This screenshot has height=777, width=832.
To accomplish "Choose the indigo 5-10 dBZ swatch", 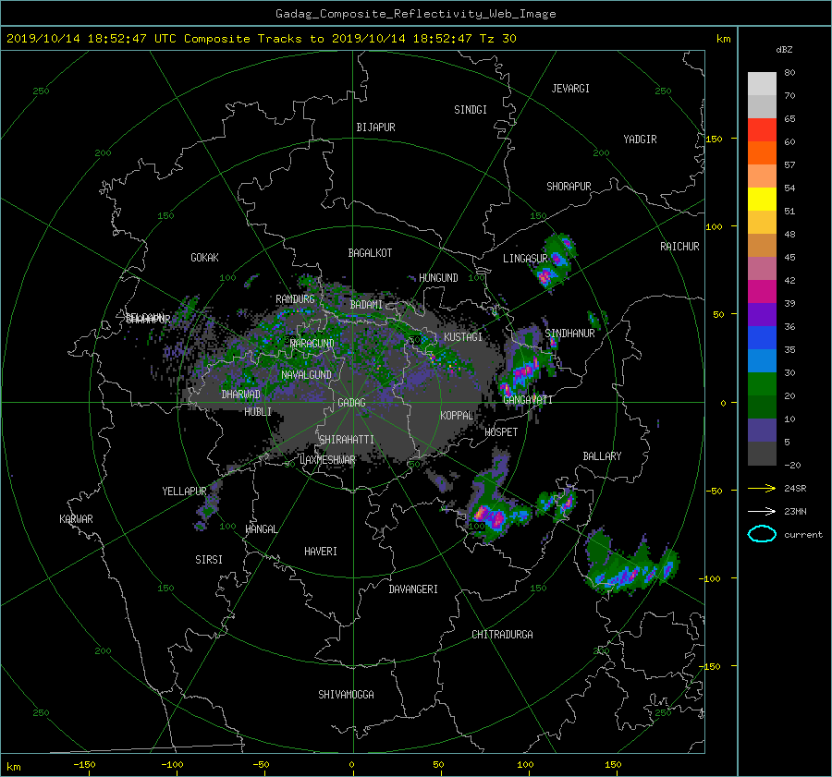I will point(762,430).
